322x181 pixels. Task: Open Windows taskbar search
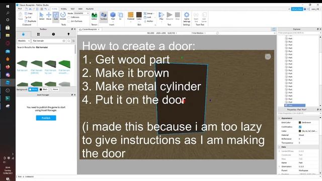(8, 13)
